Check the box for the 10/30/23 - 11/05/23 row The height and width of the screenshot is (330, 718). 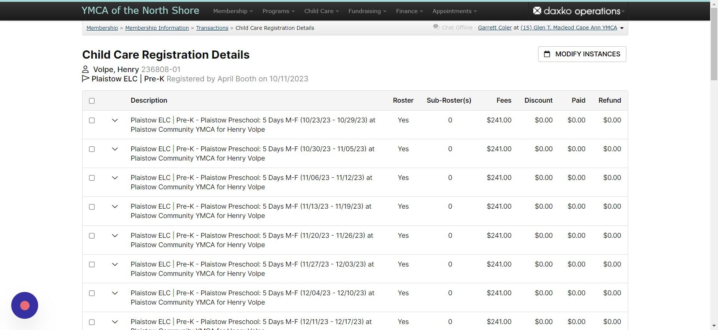[x=92, y=149]
